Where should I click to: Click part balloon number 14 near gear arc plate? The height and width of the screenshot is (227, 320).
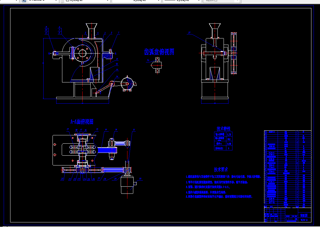coord(148,60)
